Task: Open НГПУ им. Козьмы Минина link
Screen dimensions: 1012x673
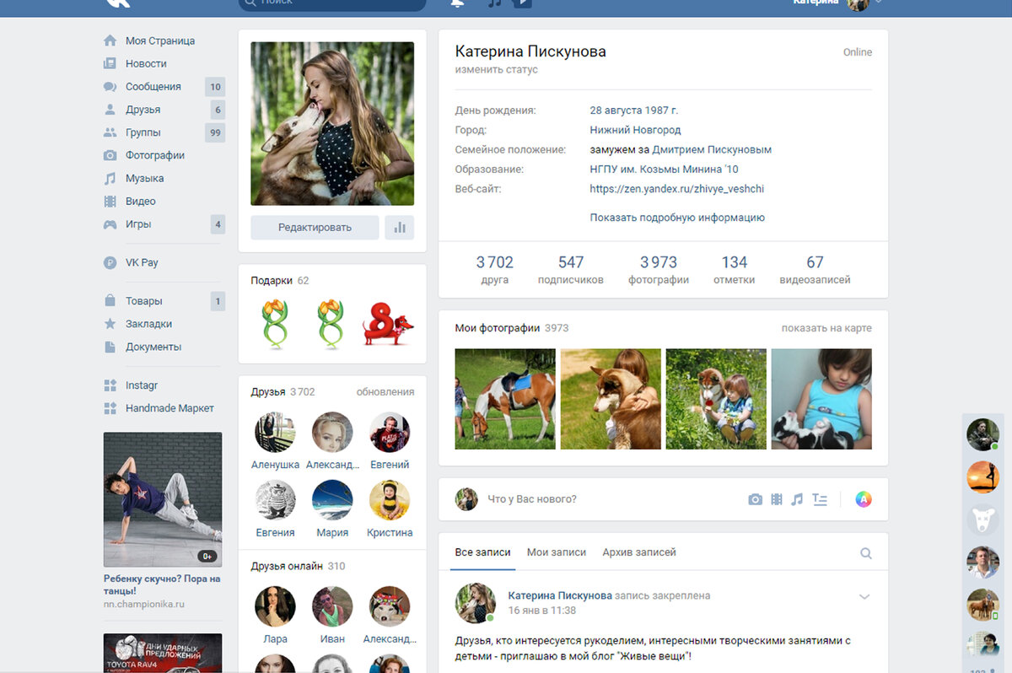Action: coord(665,170)
